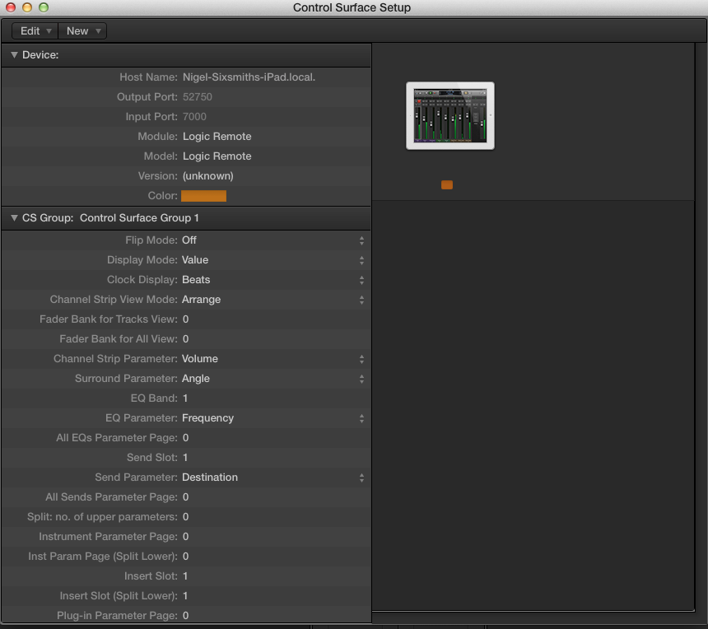Open the New dropdown menu
708x629 pixels.
pyautogui.click(x=82, y=31)
